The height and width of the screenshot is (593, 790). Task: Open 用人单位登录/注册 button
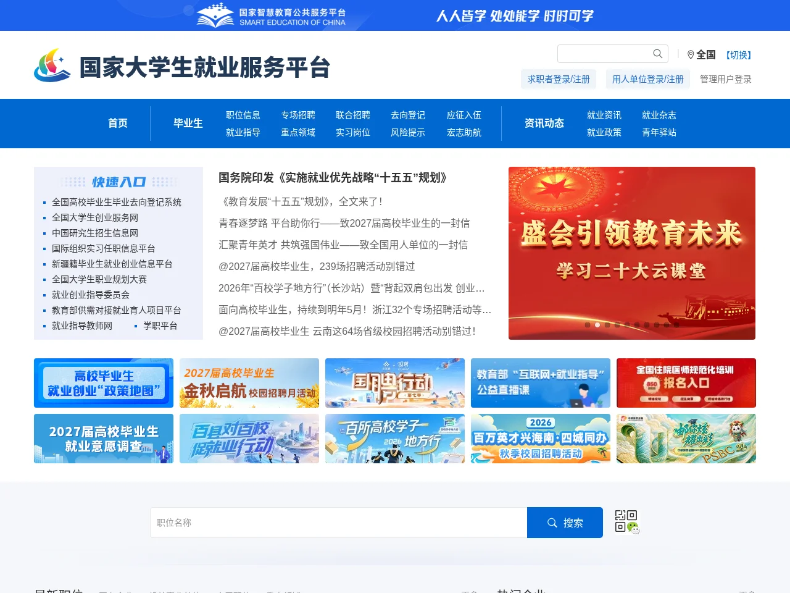click(648, 79)
